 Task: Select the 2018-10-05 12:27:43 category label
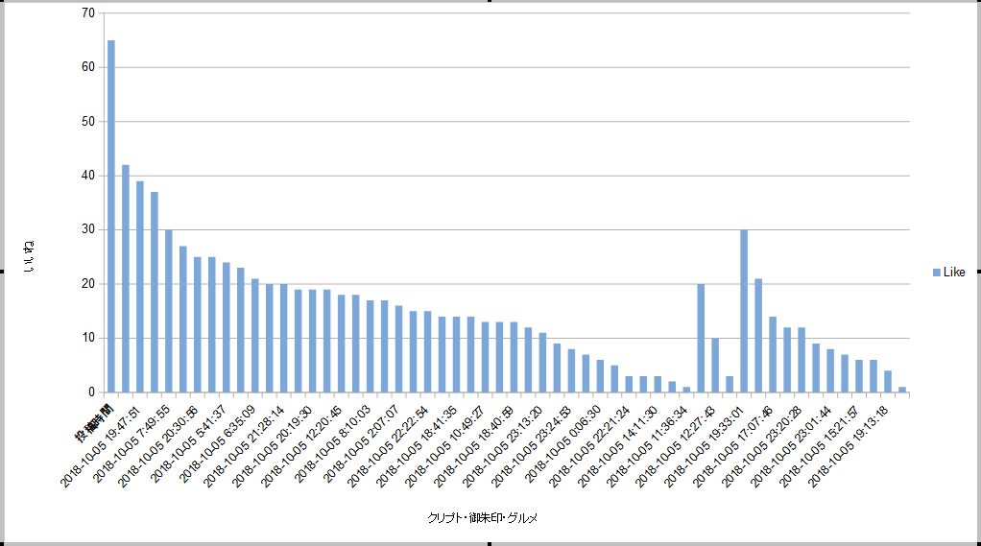coord(675,446)
